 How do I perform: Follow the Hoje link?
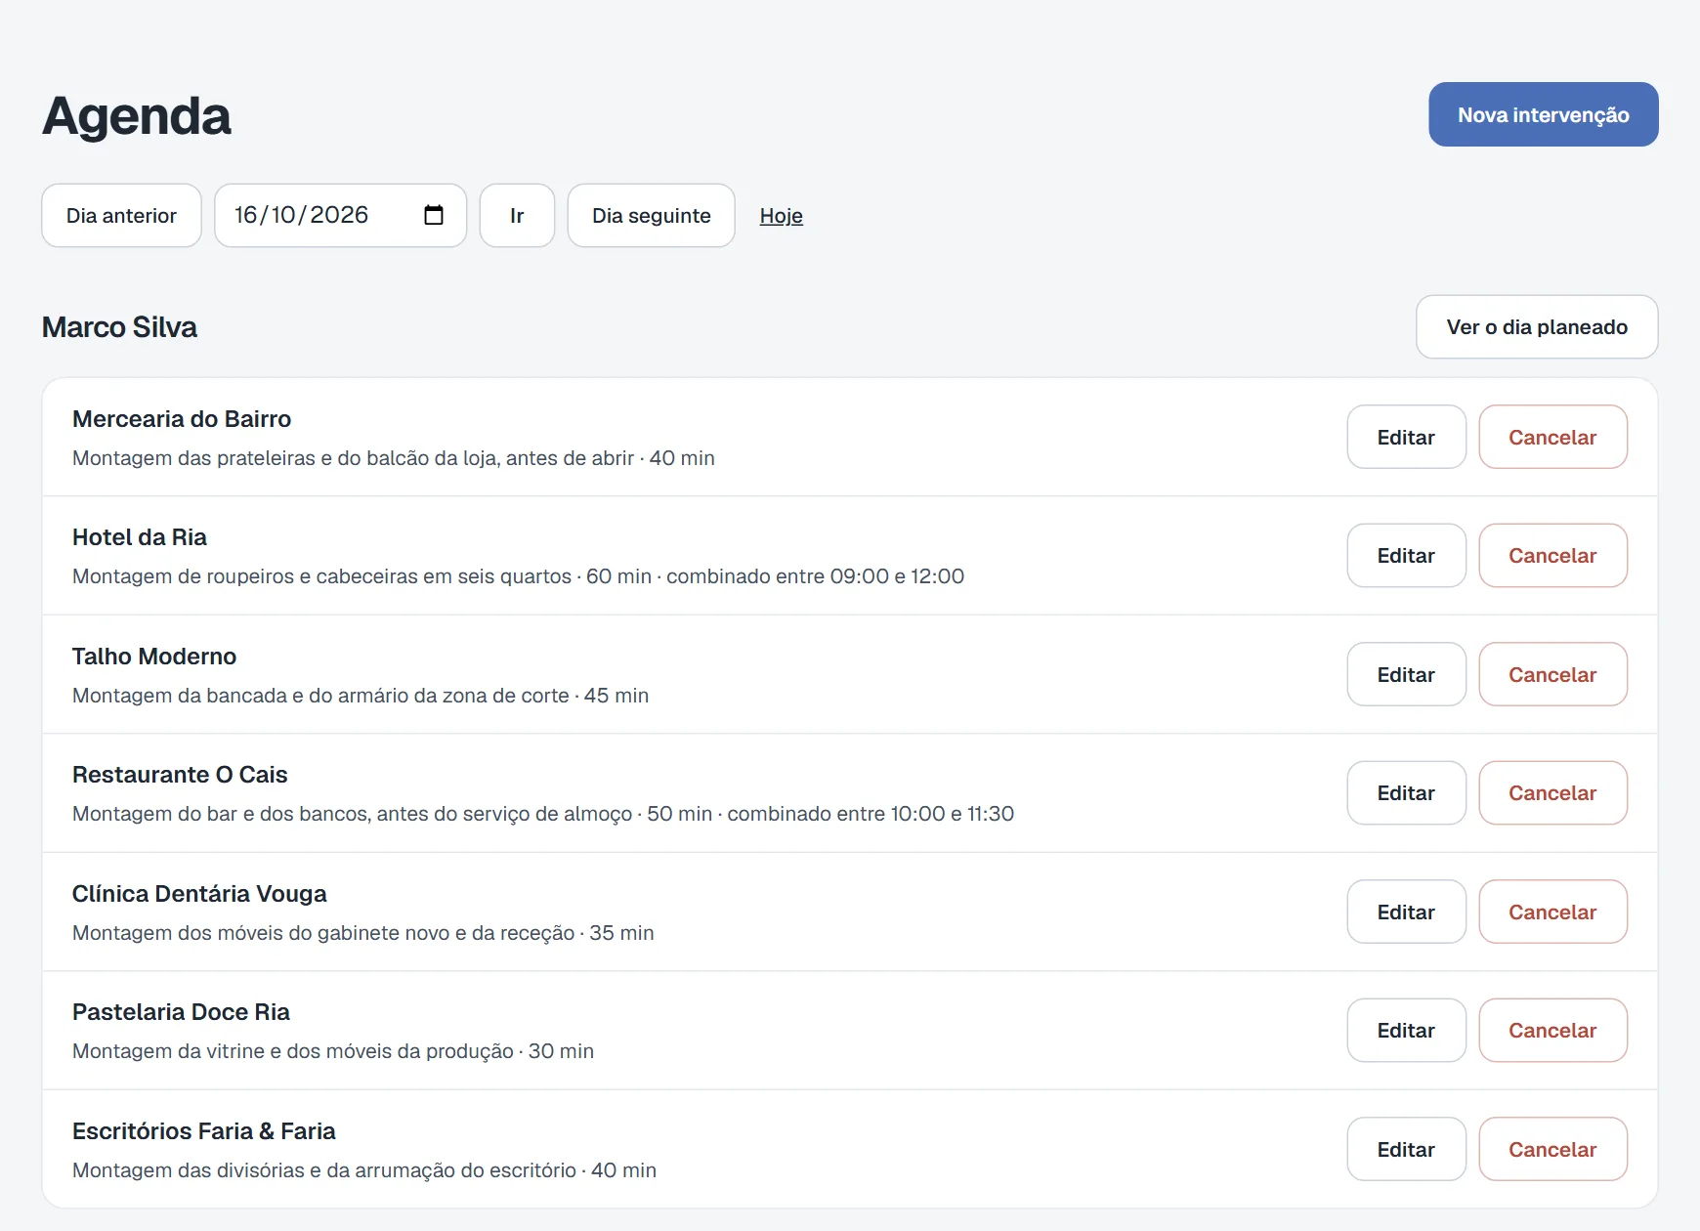coord(781,216)
